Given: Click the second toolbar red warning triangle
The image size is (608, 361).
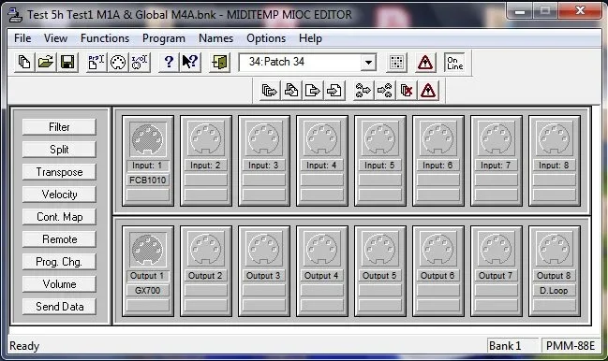Looking at the screenshot, I should pyautogui.click(x=428, y=91).
